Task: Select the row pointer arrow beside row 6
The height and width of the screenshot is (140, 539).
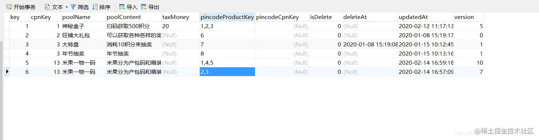Action: click(x=7, y=72)
